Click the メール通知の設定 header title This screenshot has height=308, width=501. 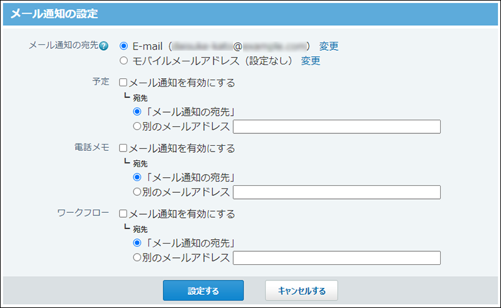point(54,14)
